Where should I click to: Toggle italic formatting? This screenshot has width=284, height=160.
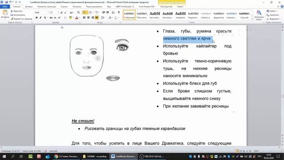tap(40, 18)
